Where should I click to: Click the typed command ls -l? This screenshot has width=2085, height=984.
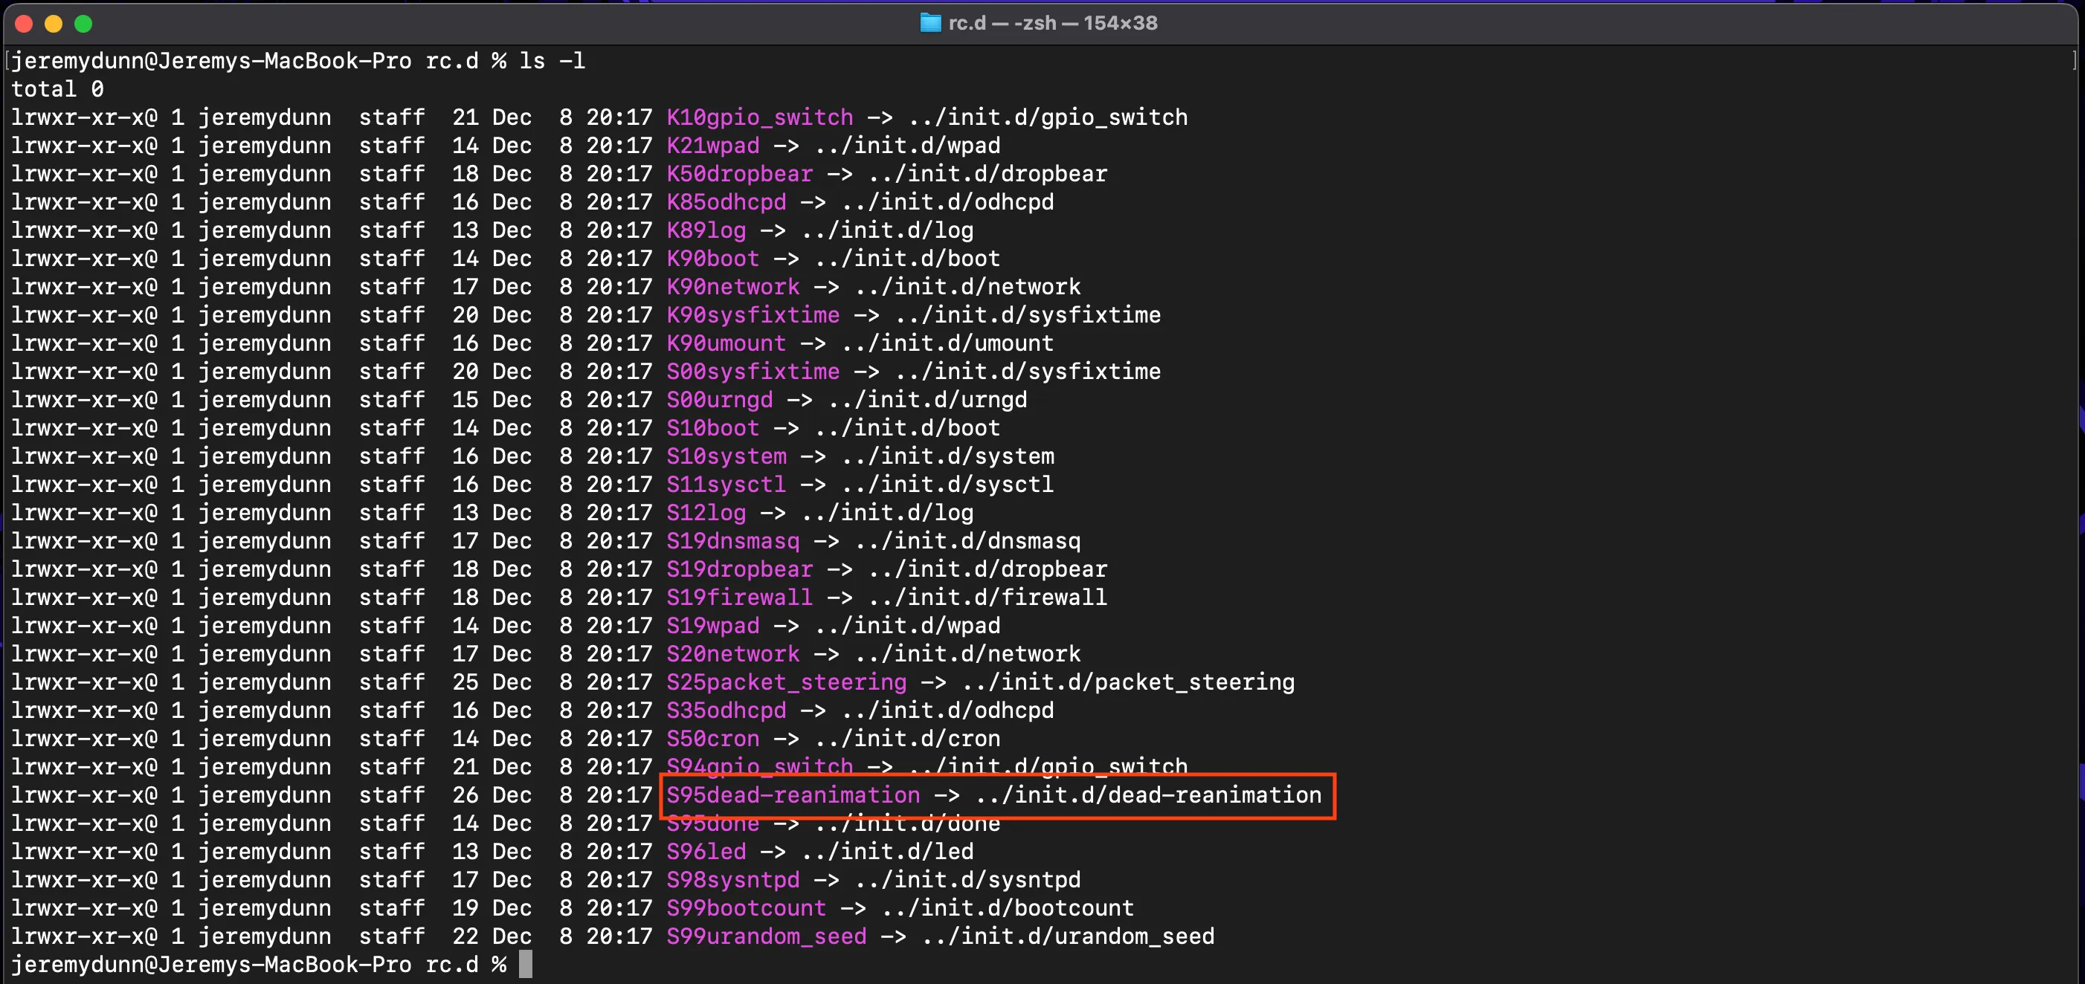552,61
